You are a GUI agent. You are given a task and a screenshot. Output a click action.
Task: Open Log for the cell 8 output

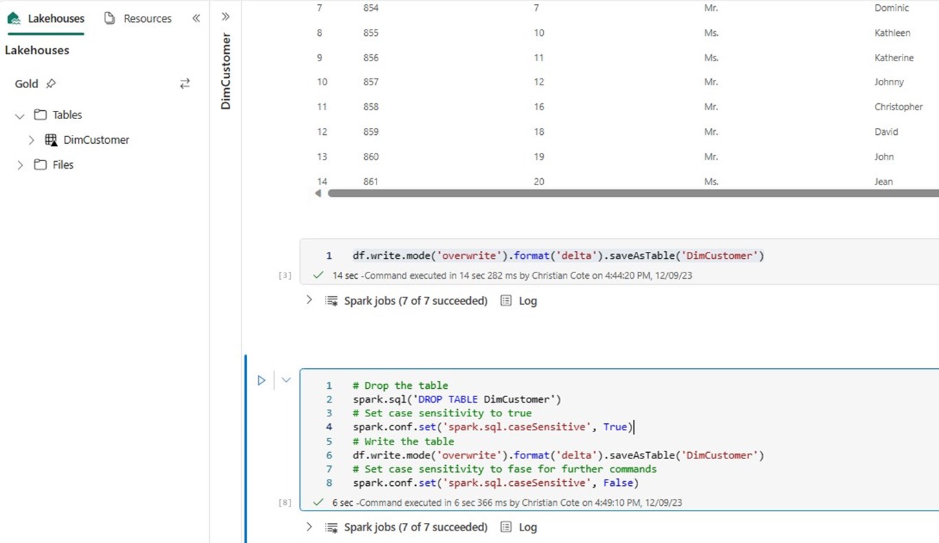(518, 527)
